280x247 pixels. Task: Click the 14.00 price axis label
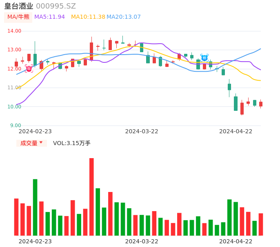[x=15, y=31]
